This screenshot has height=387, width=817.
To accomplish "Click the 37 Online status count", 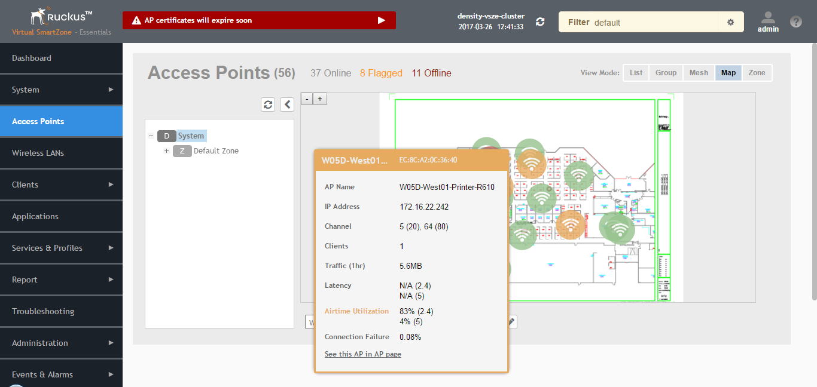I will click(331, 73).
